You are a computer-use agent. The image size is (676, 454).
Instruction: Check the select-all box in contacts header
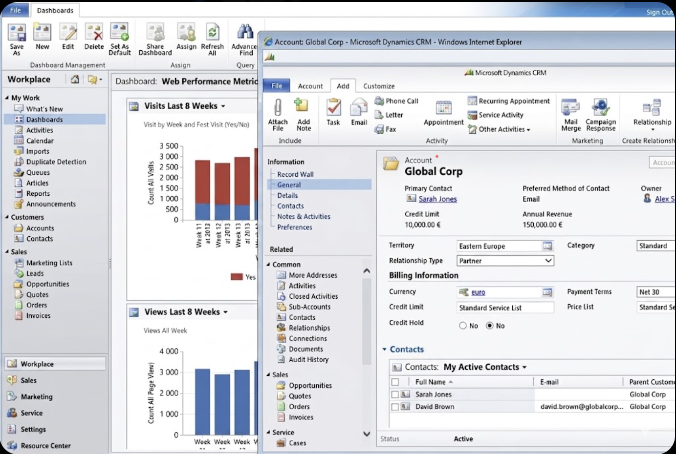395,382
